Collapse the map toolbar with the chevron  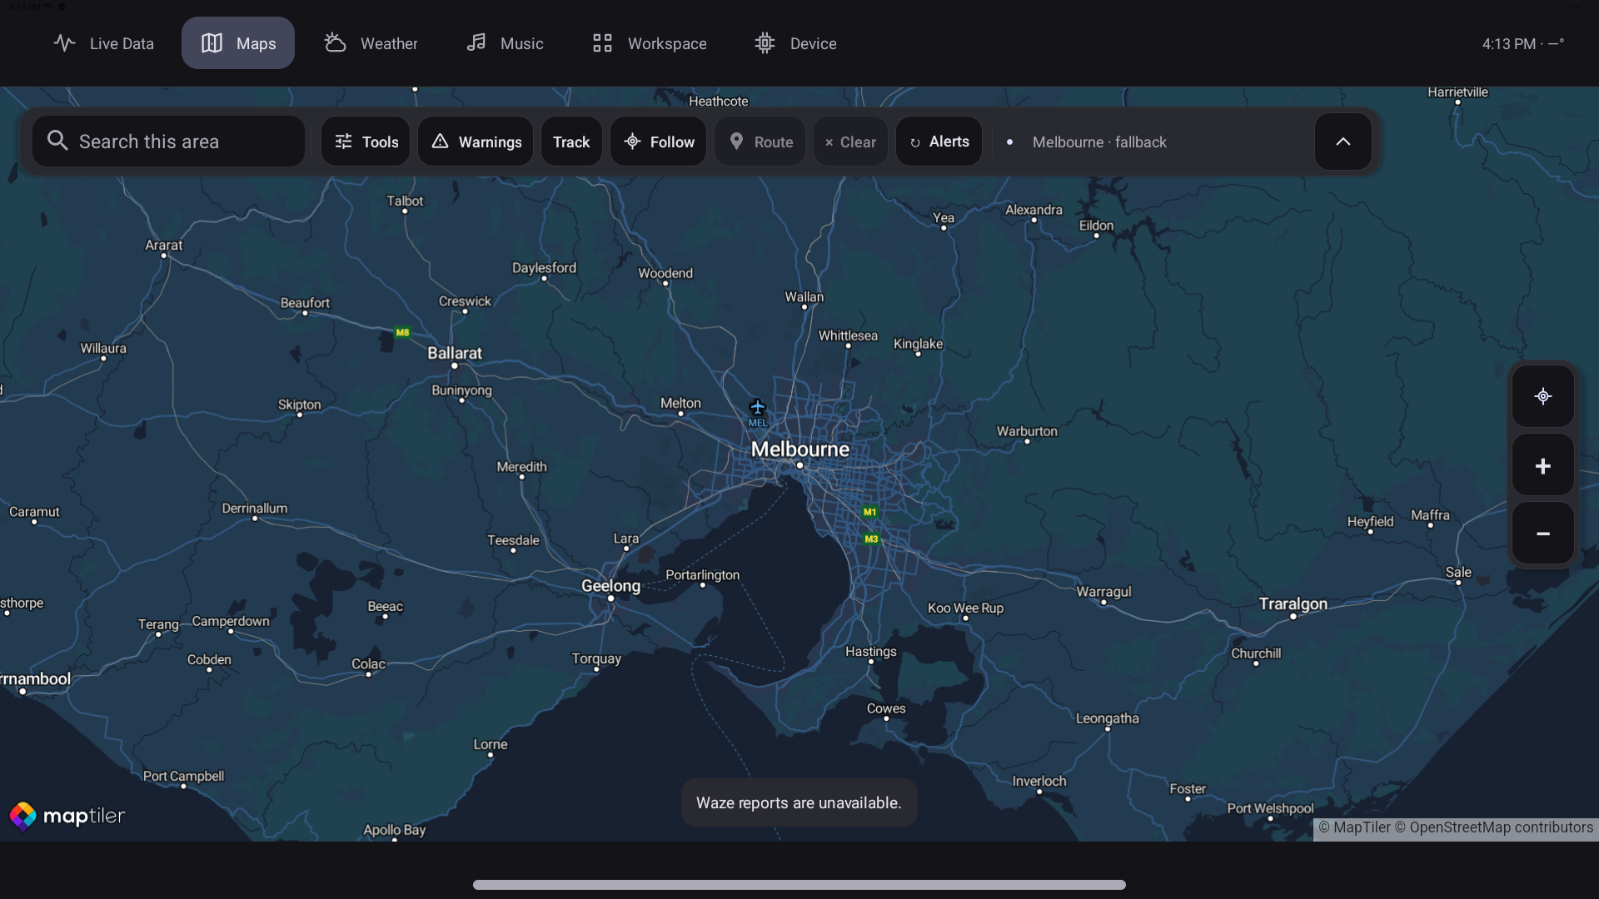point(1342,142)
